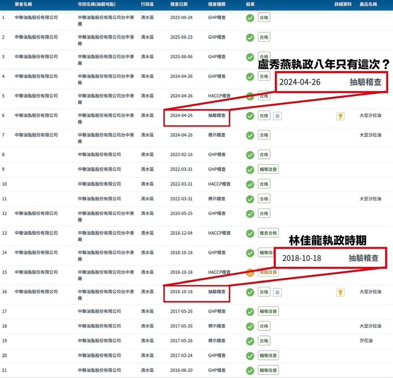
Task: Click HACCP稽查 in row 10
Action: 219,184
